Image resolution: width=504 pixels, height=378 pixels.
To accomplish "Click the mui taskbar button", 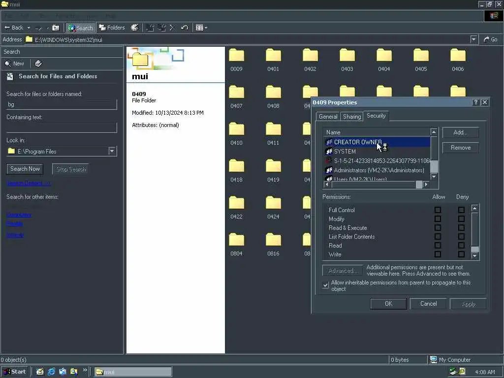I will (133, 372).
